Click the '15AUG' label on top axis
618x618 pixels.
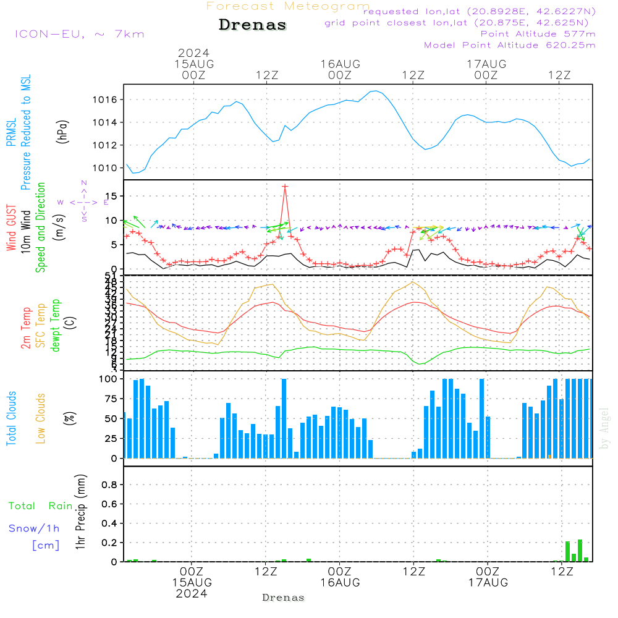coord(194,64)
